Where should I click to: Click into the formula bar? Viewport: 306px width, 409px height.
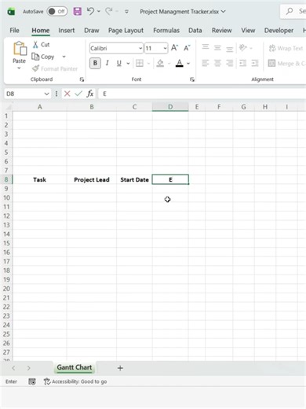coord(202,94)
